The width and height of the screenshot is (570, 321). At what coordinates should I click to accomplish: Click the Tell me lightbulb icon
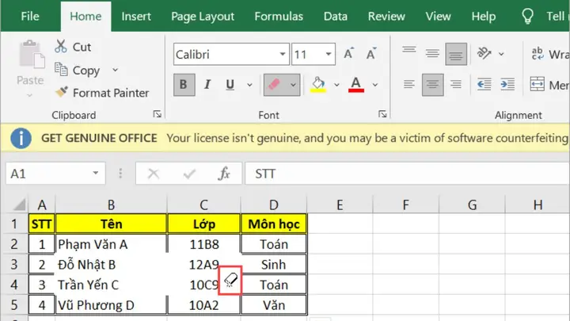click(x=527, y=16)
